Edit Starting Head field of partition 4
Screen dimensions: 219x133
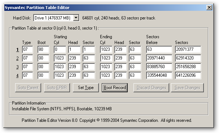click(x=74, y=75)
